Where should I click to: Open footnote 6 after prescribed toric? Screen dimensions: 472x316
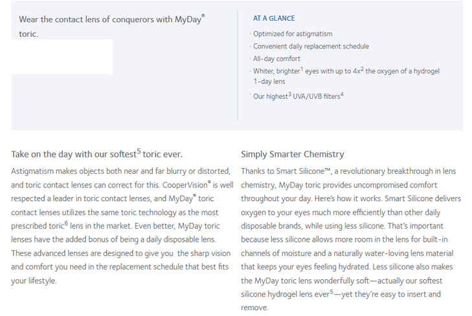66,223
